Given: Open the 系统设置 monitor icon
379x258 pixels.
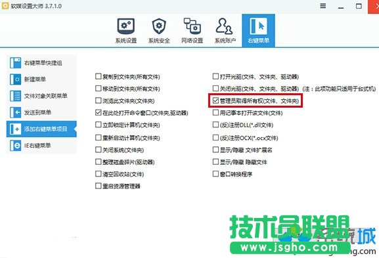Looking at the screenshot, I should click(126, 26).
